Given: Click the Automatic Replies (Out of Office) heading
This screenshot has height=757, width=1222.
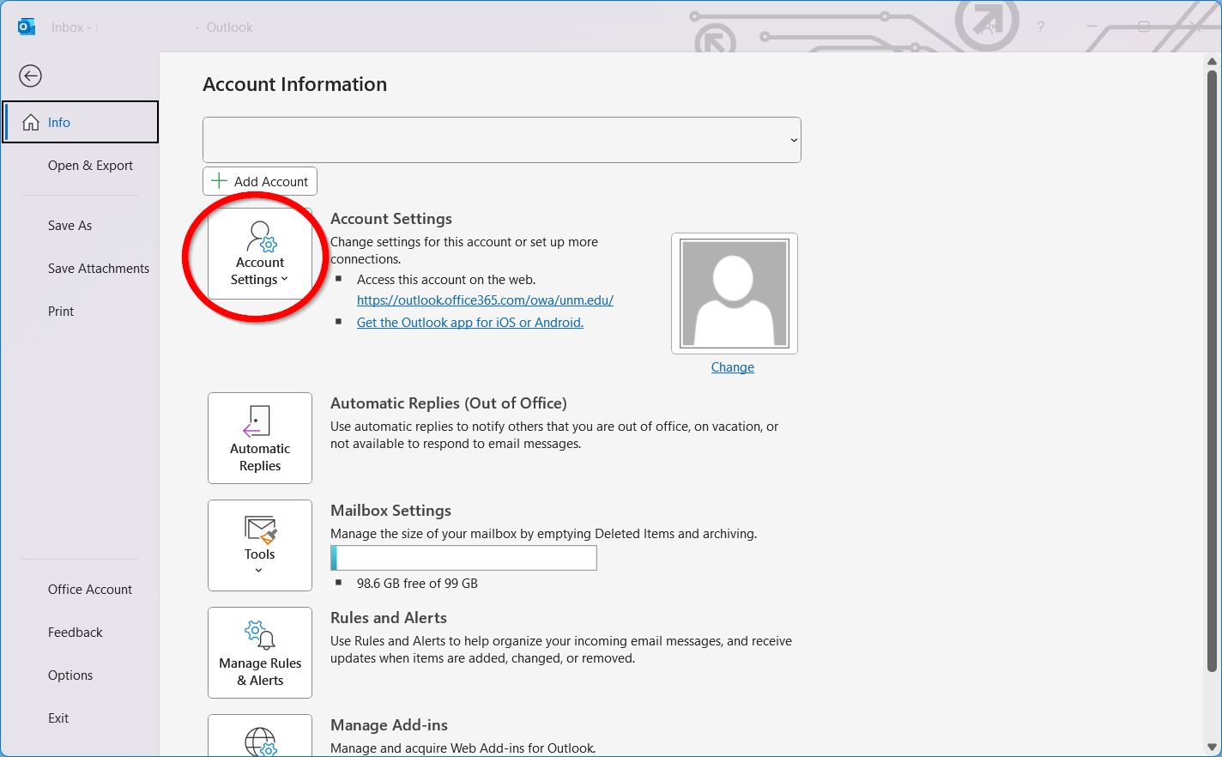Looking at the screenshot, I should [x=449, y=403].
